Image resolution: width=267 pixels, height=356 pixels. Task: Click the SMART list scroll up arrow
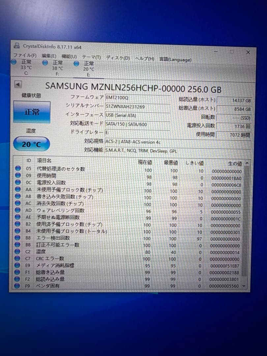(x=247, y=163)
